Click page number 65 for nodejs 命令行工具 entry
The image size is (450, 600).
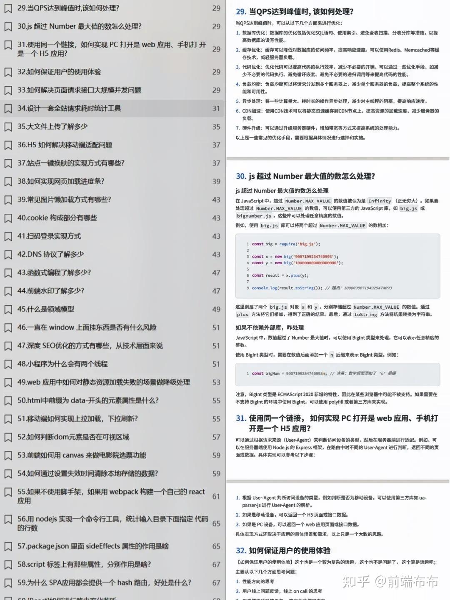point(216,523)
